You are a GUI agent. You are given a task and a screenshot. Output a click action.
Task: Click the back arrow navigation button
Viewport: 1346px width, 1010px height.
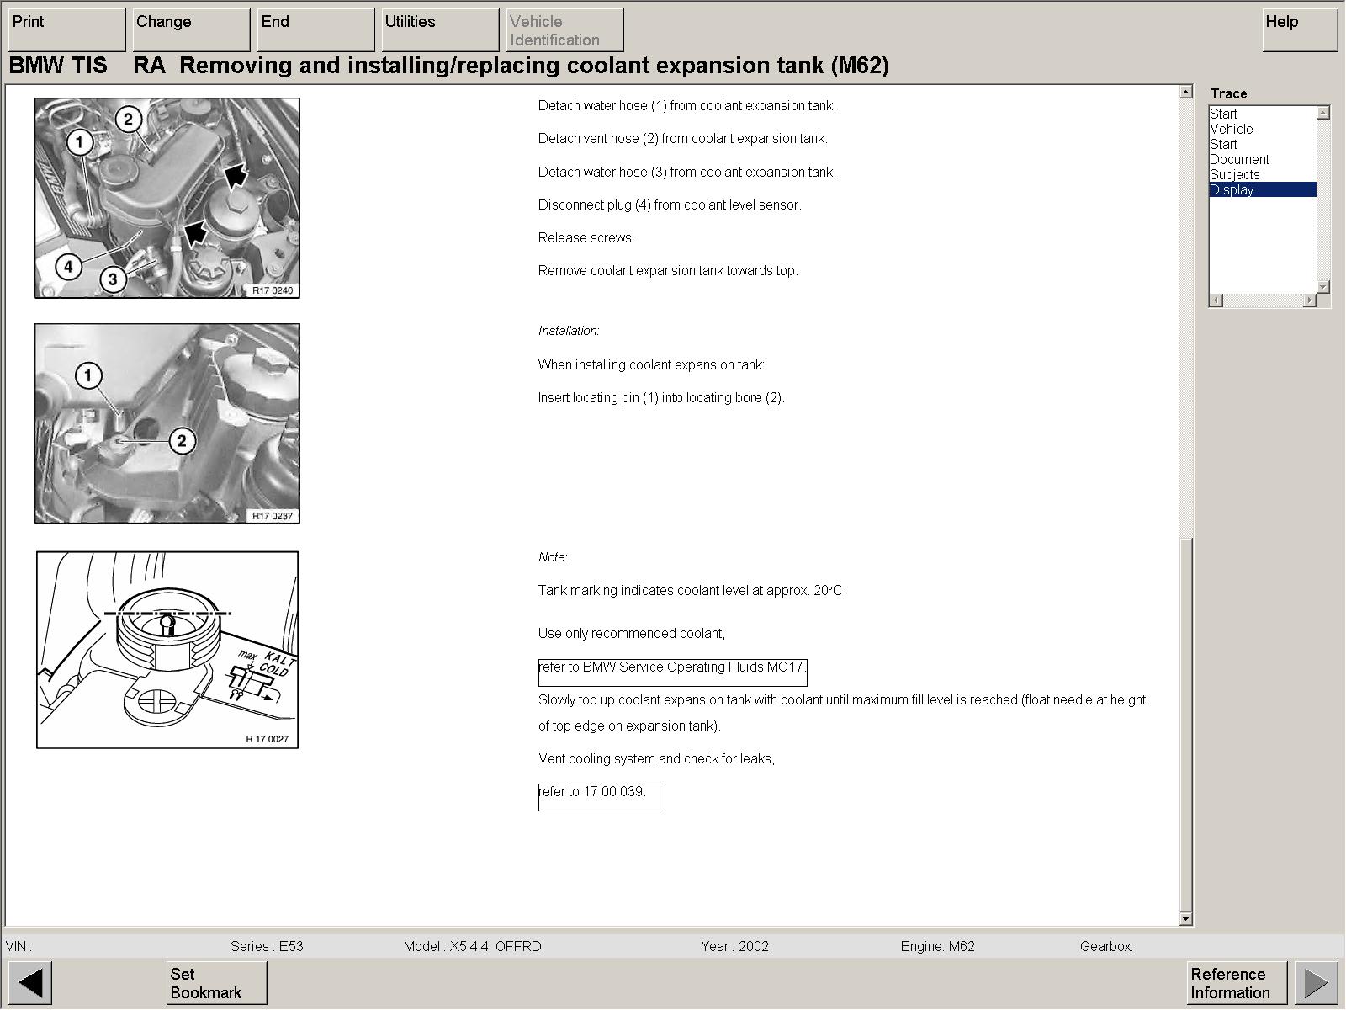[30, 982]
